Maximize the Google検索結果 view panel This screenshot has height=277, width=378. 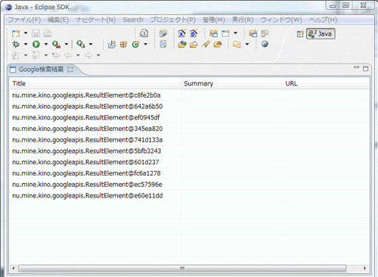tap(365, 68)
